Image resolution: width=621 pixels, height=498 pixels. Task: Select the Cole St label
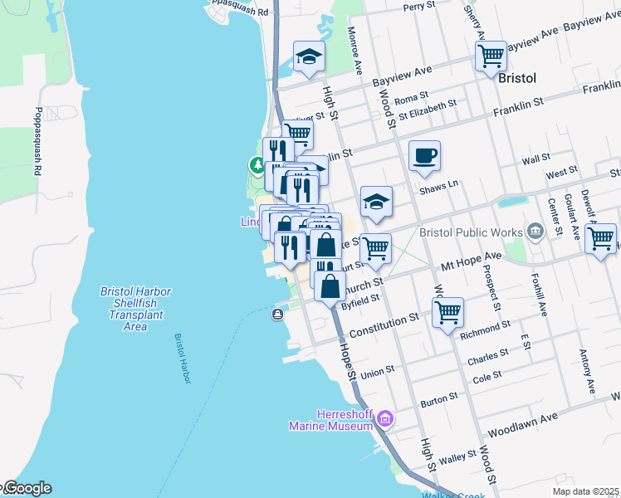click(487, 378)
